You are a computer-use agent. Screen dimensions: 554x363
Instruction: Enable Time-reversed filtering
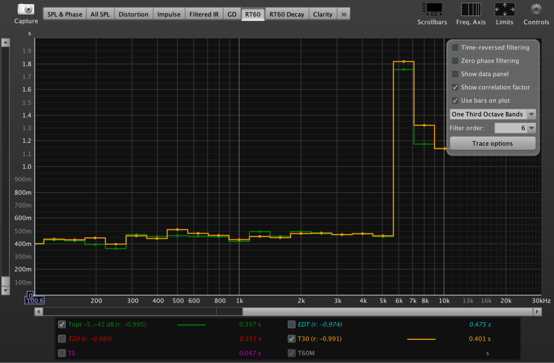[x=455, y=47]
